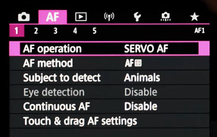Change Subject to detect Animals value
Viewport: 217px width, 137px height.
click(142, 78)
